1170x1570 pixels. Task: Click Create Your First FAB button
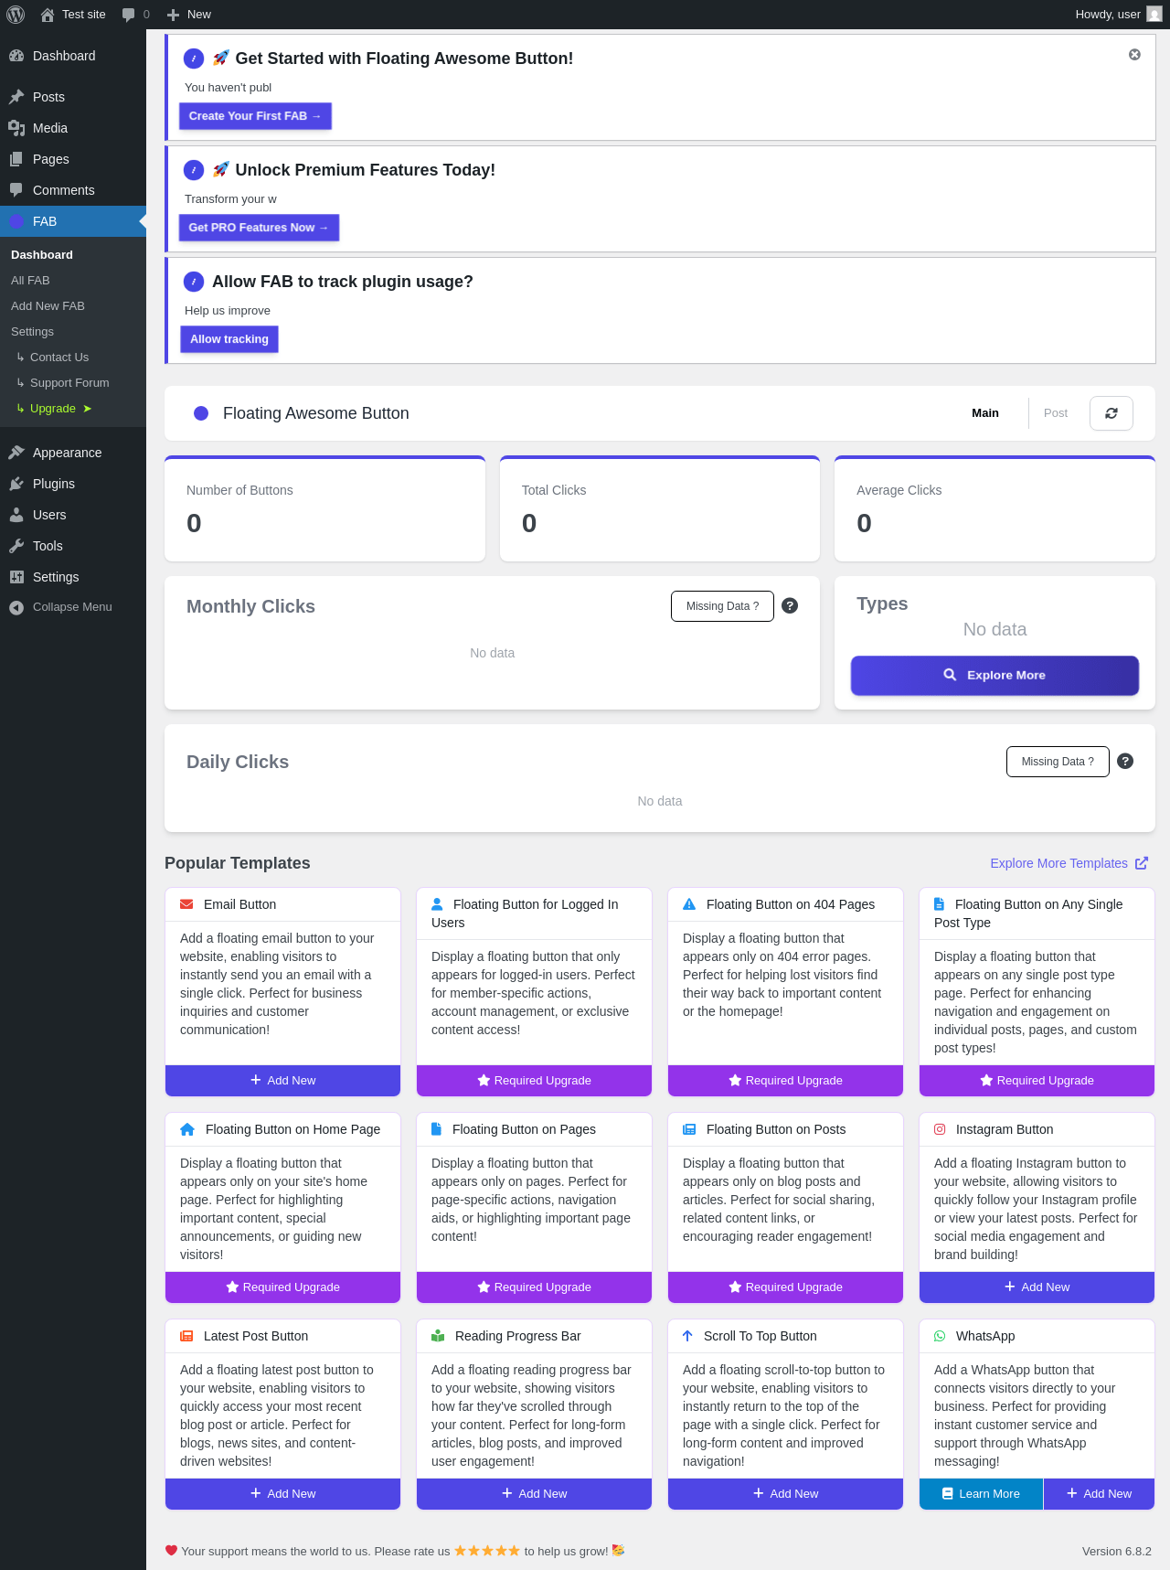click(255, 116)
